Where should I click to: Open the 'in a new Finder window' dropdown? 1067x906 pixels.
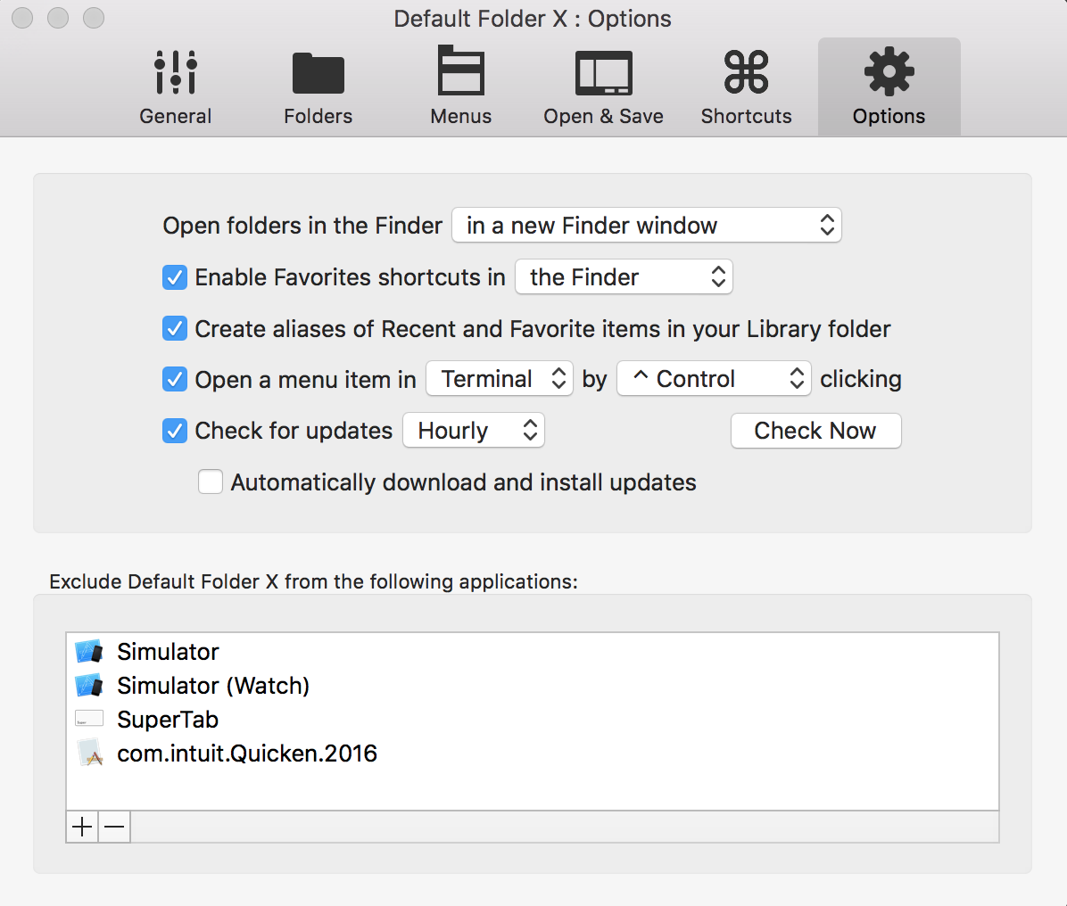(647, 225)
